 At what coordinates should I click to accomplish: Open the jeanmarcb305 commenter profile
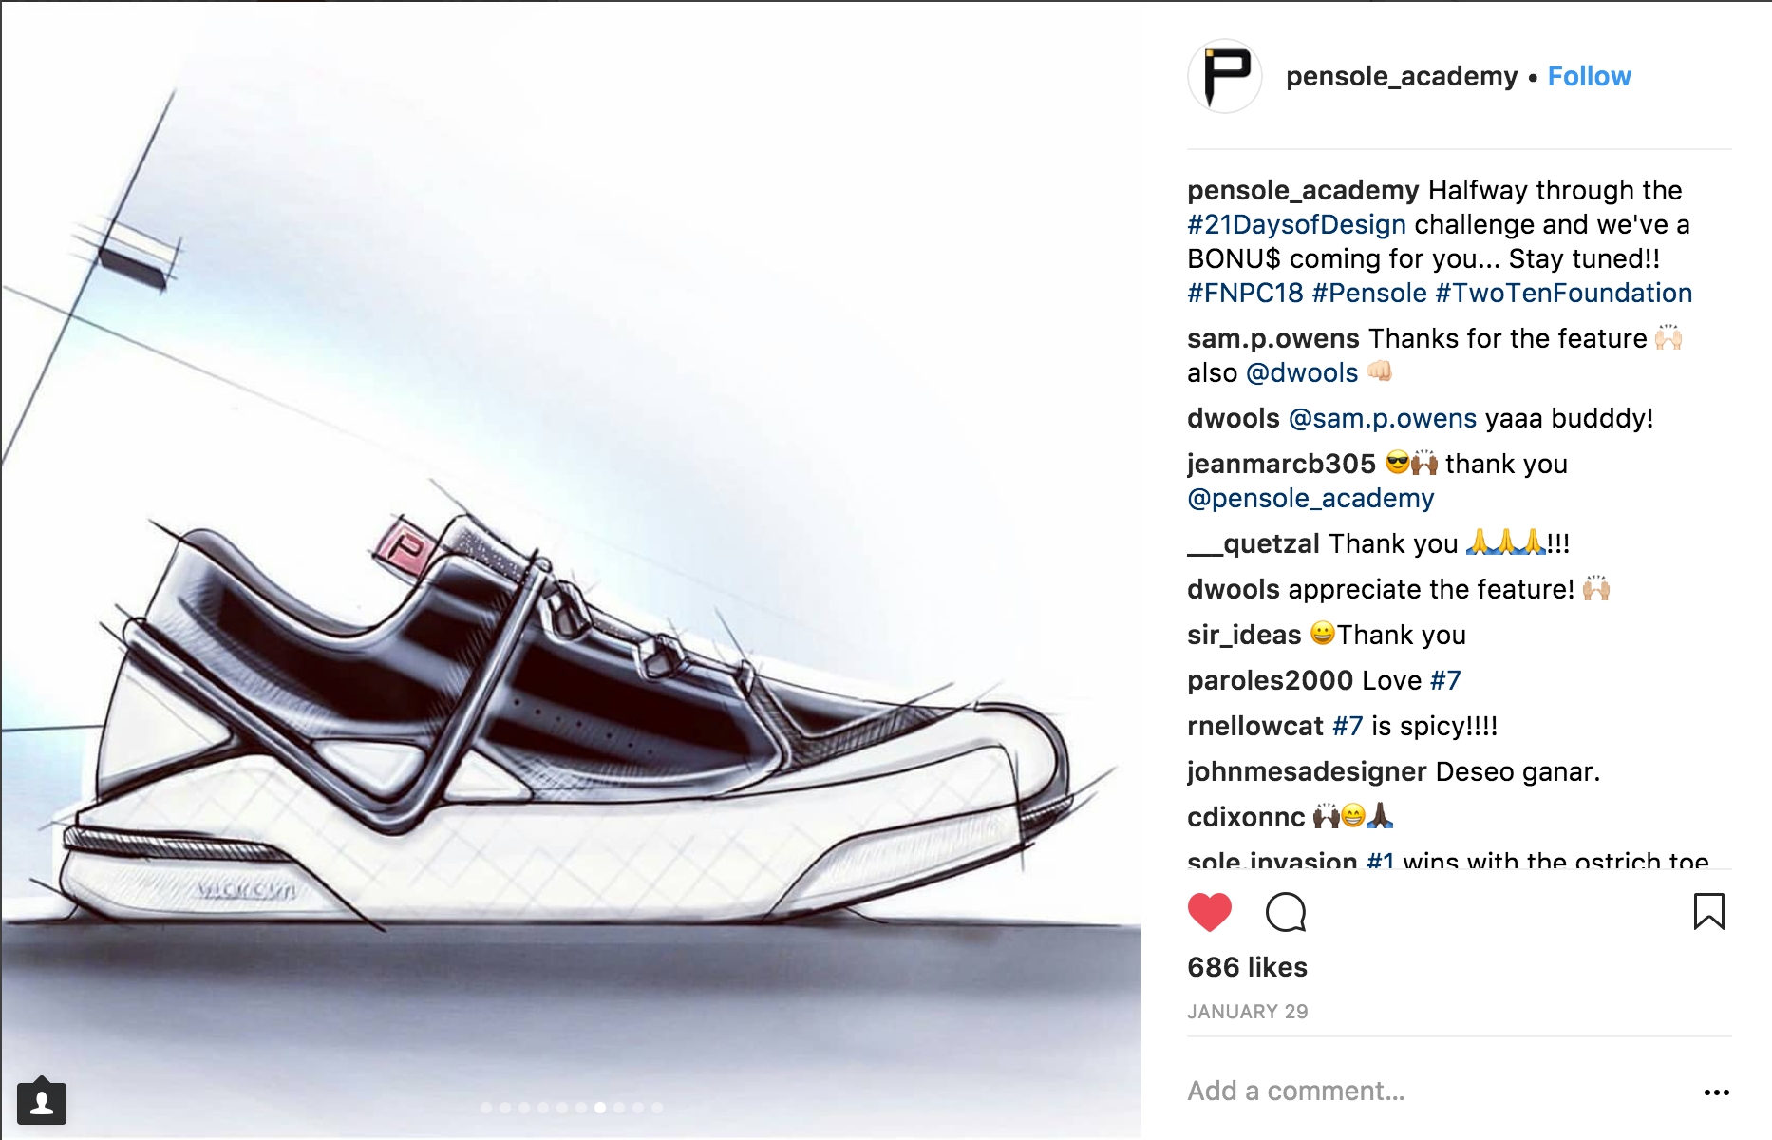click(1281, 464)
